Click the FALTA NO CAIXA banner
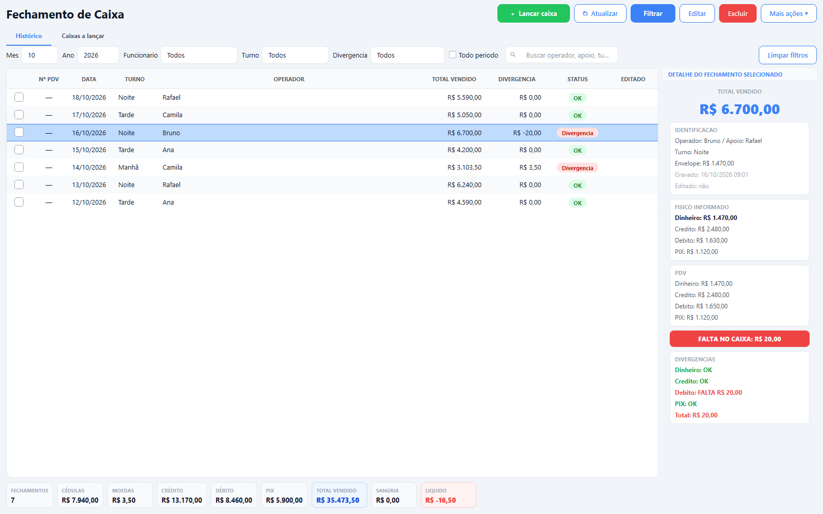This screenshot has height=514, width=823. (x=739, y=339)
